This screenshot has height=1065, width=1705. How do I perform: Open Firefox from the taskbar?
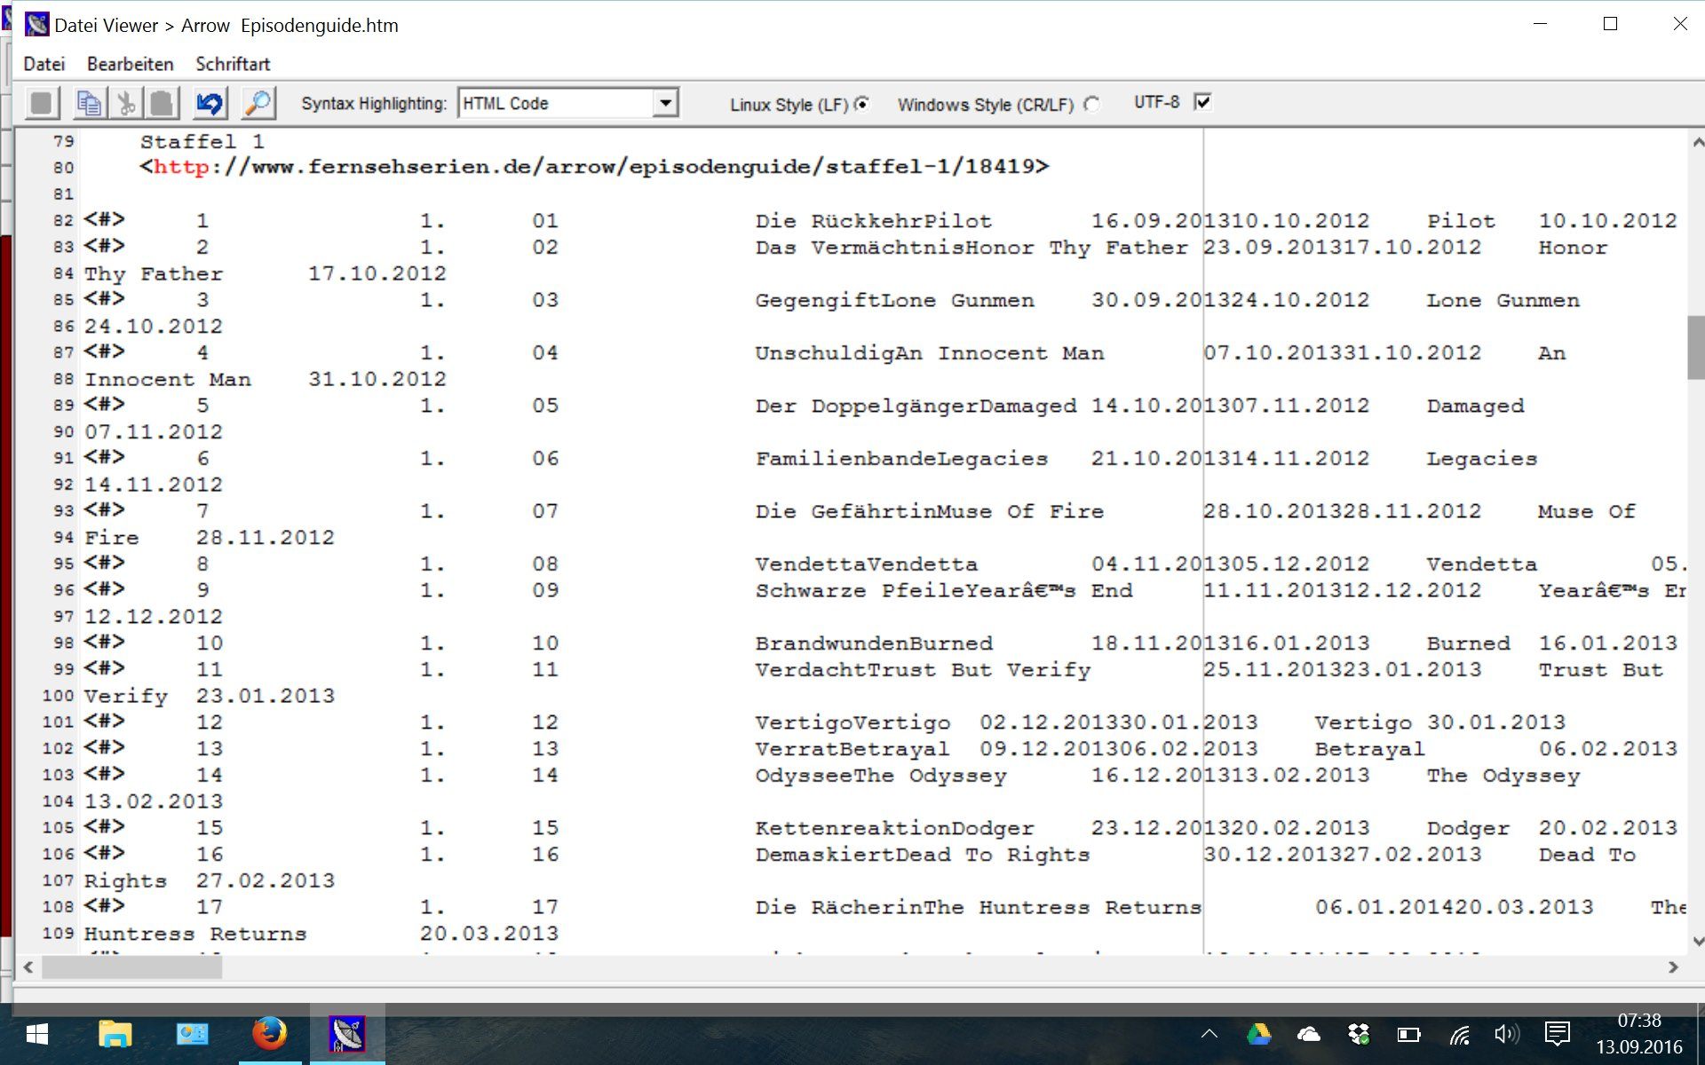[x=270, y=1034]
